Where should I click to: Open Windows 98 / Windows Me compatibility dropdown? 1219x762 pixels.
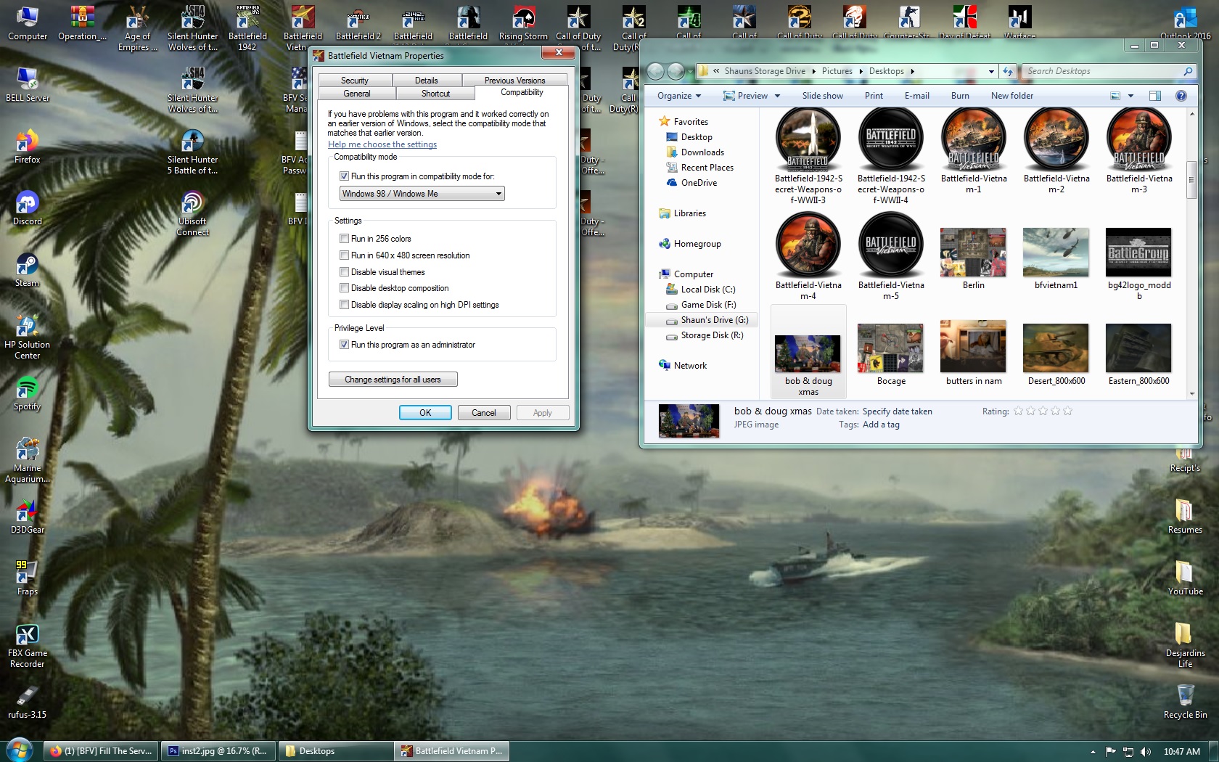pyautogui.click(x=422, y=194)
